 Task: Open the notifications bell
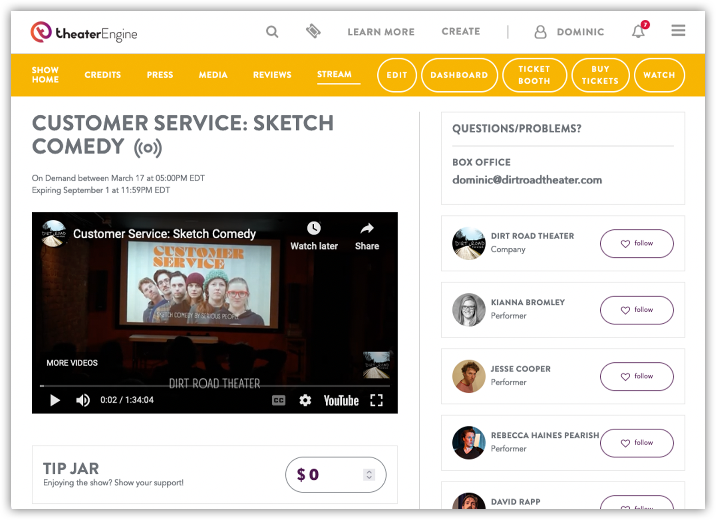[x=638, y=31]
